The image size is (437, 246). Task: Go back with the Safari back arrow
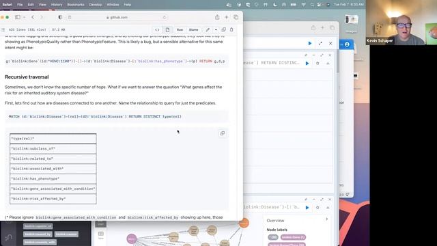tap(33, 17)
